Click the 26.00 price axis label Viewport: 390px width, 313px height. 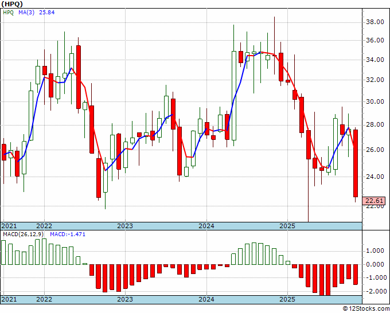click(375, 150)
